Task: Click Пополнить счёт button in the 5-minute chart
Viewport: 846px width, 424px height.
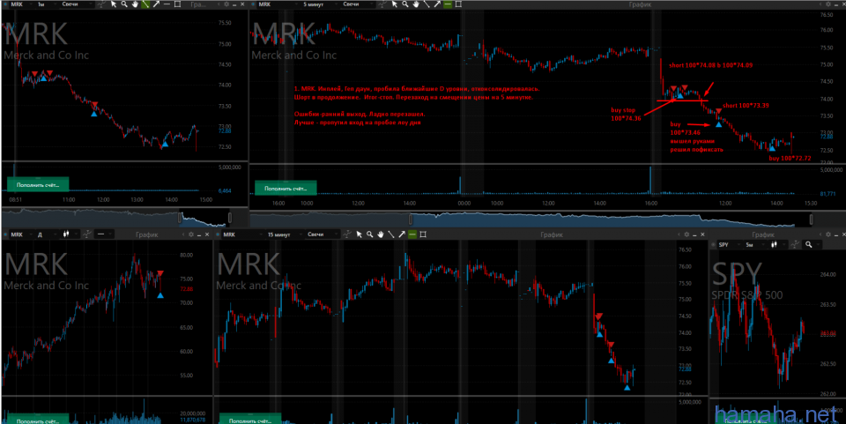Action: [286, 189]
